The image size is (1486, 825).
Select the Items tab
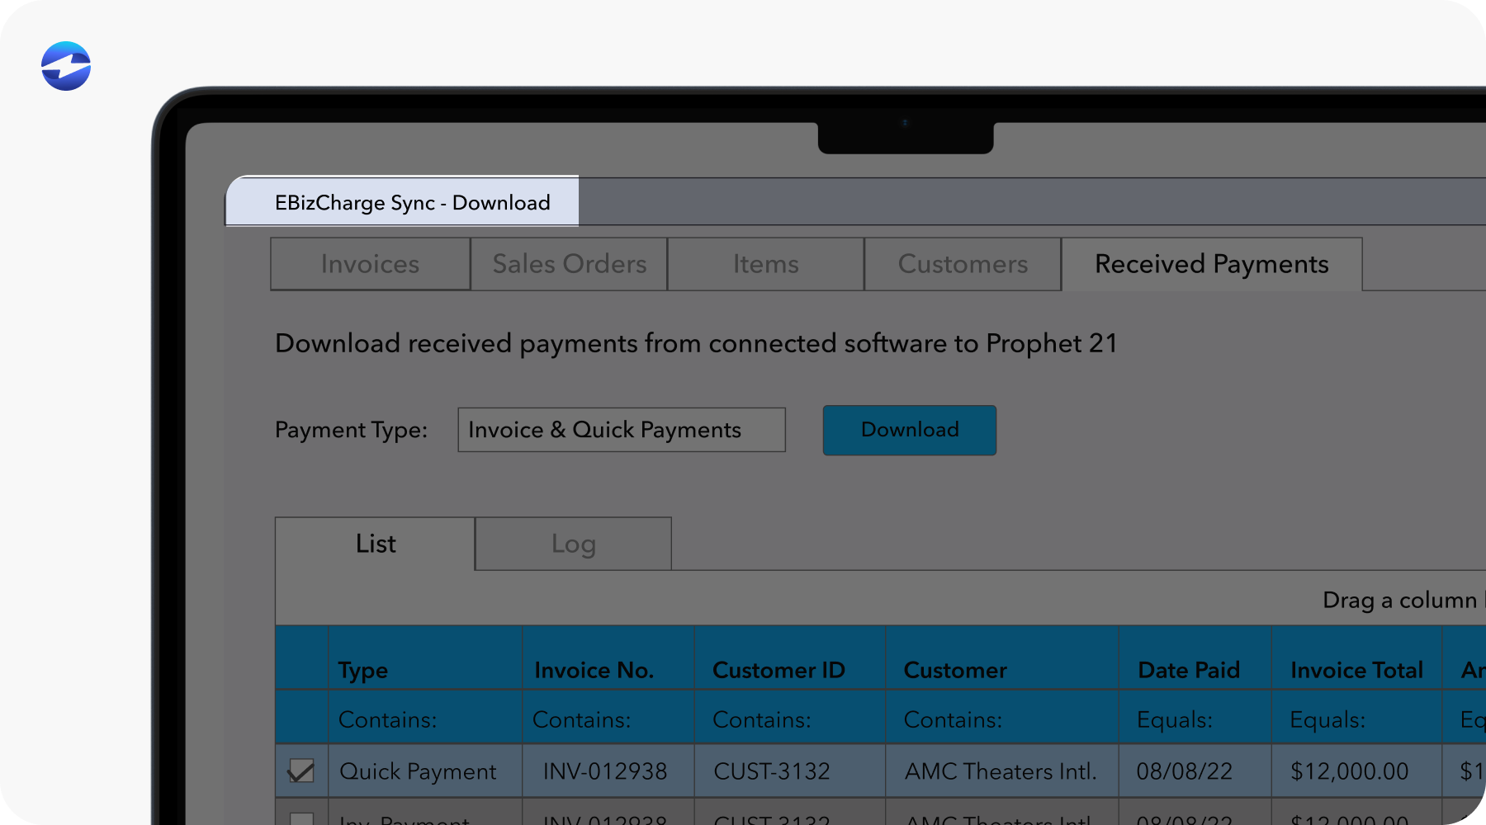765,264
